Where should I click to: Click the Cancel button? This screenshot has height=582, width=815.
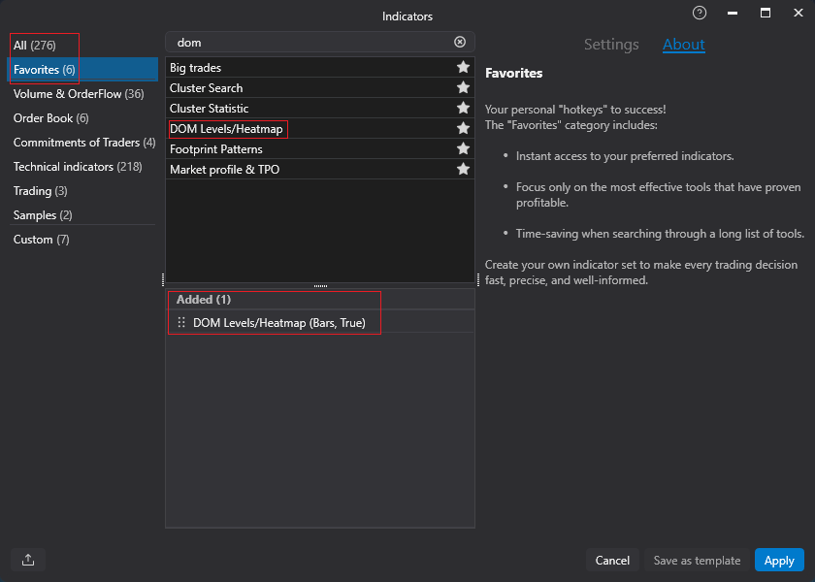pos(612,561)
